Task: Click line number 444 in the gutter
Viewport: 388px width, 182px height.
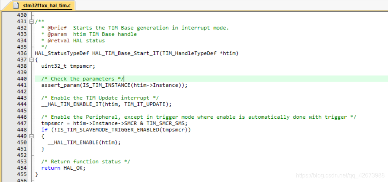Action: pyautogui.click(x=22, y=104)
